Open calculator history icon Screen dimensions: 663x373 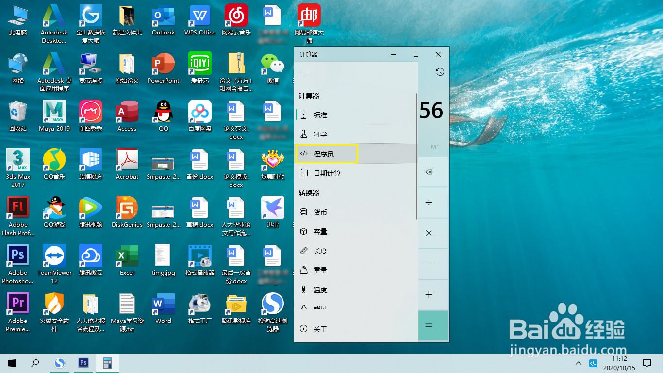[x=440, y=72]
